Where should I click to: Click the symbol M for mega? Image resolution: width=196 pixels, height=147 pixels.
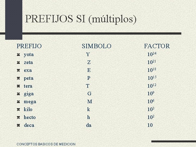coord(90,102)
